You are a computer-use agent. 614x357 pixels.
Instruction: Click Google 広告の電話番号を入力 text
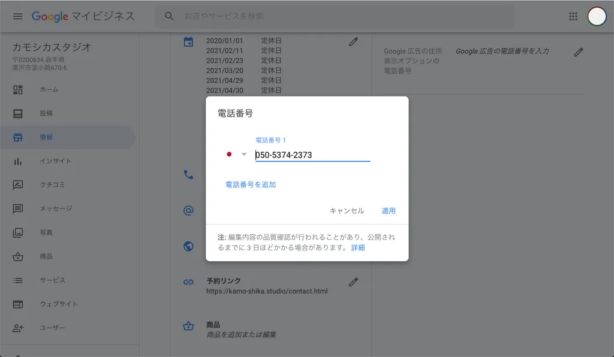coord(502,52)
